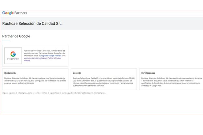Click the 'Inversión' card heading

[x=77, y=73]
